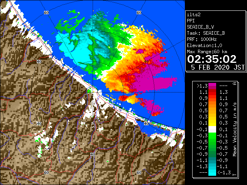
Task: Click the cyan swatch at the color bar bottom
Action: click(x=212, y=172)
